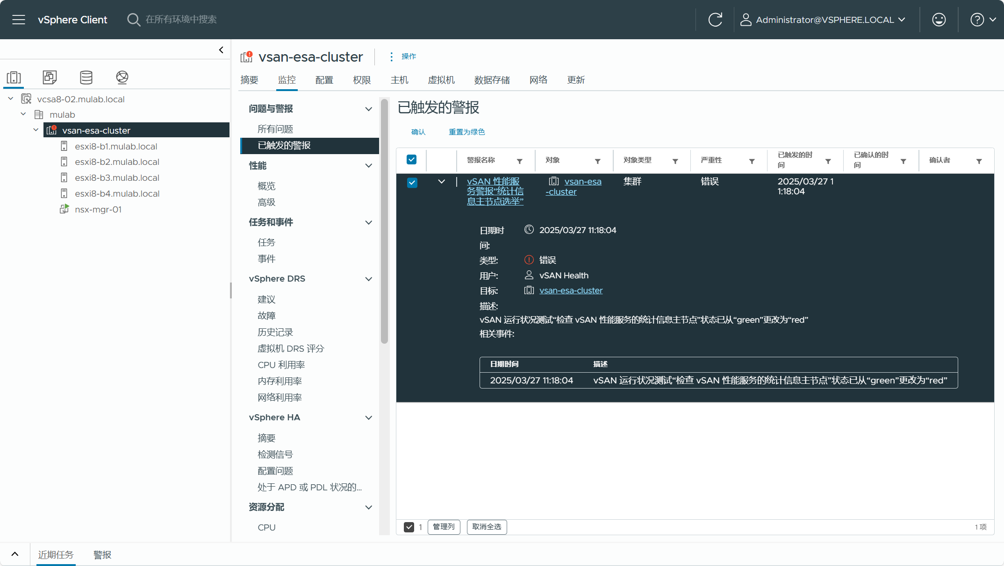Collapse the vsan-esa-cluster tree node
1004x566 pixels.
36,130
